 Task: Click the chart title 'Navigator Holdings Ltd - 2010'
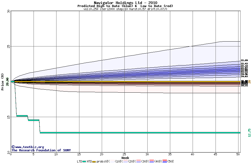click(125, 3)
